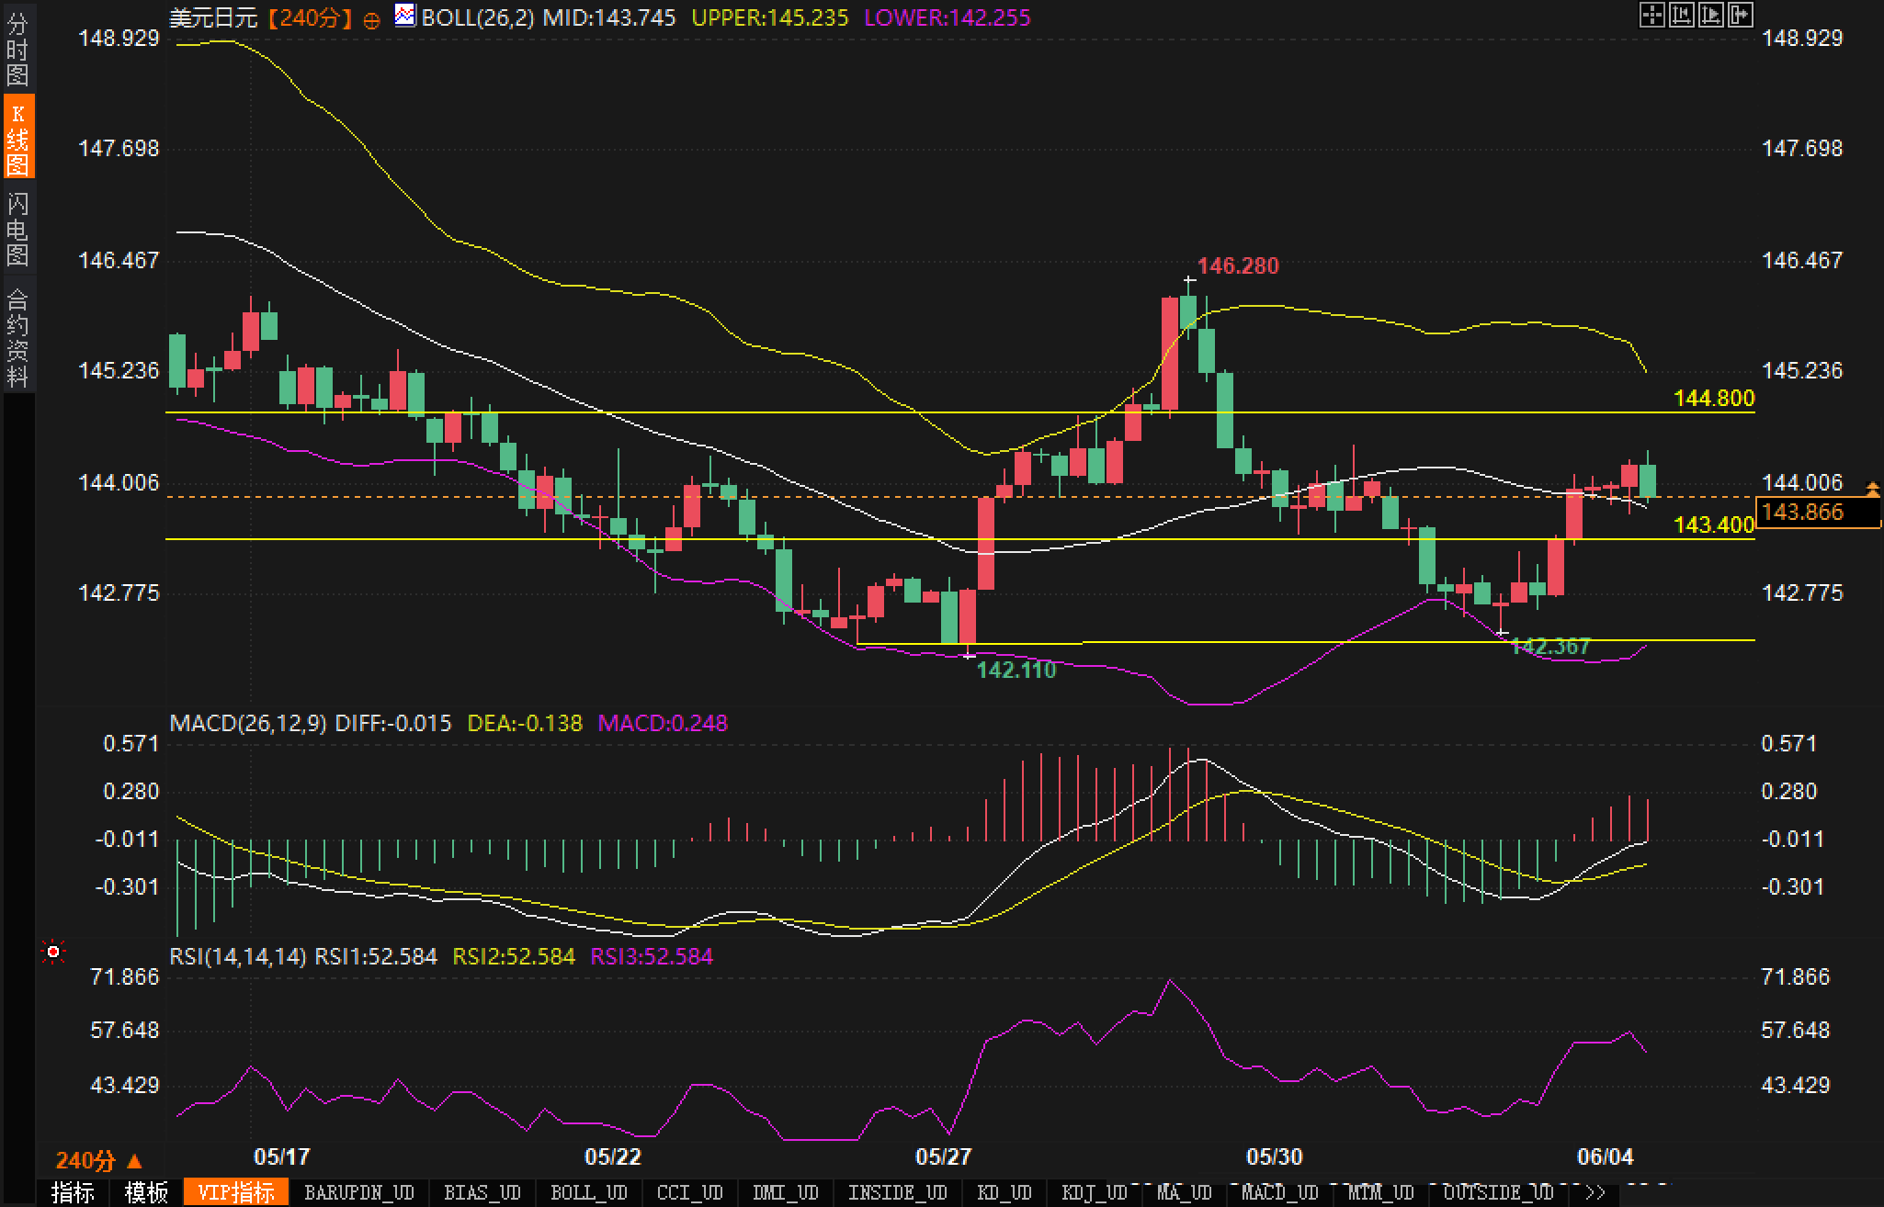Image resolution: width=1884 pixels, height=1207 pixels.
Task: Click the RSI3:52.584 value
Action: click(x=652, y=956)
